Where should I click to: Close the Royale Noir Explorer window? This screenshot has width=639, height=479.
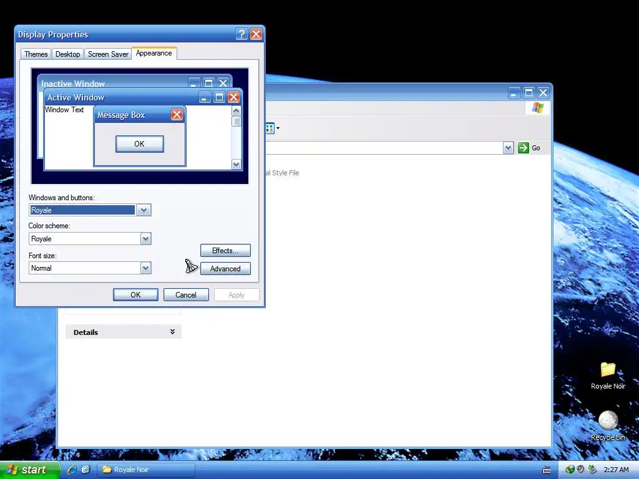point(544,93)
